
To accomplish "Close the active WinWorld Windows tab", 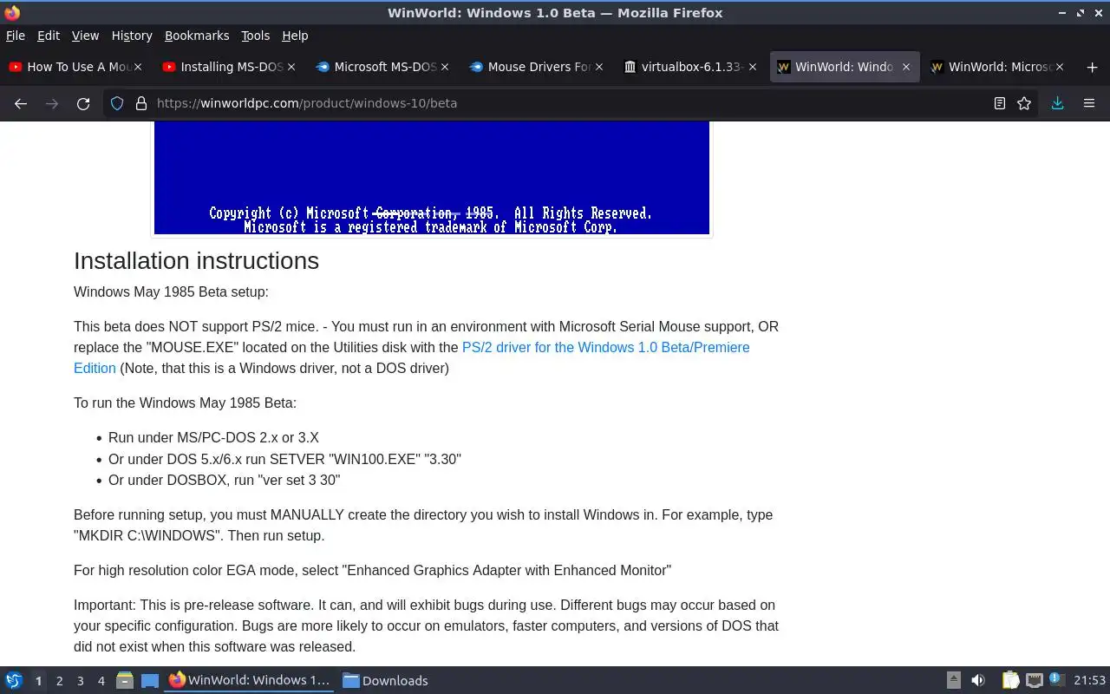I will [906, 67].
